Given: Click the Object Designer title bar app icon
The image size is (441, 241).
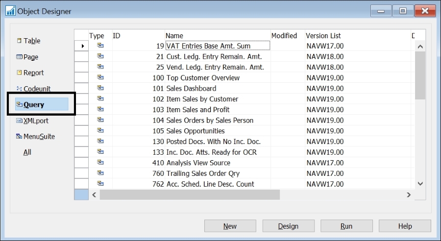Looking at the screenshot, I should (10, 11).
